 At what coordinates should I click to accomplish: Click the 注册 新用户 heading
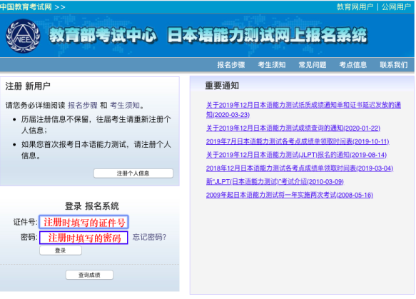click(28, 86)
